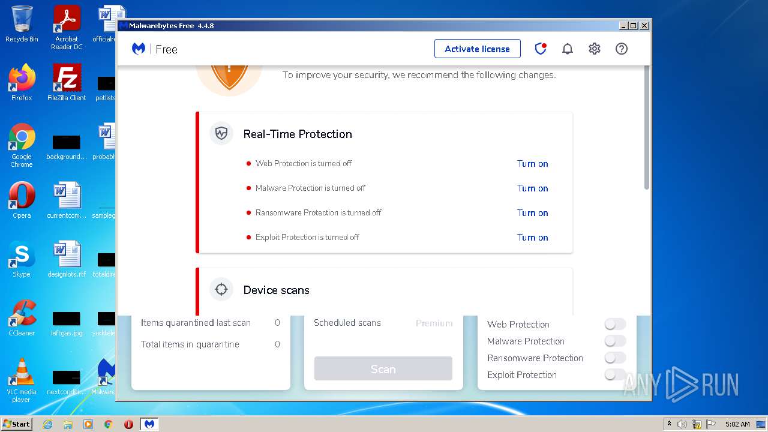
Task: Open the security shield status icon
Action: coord(541,49)
